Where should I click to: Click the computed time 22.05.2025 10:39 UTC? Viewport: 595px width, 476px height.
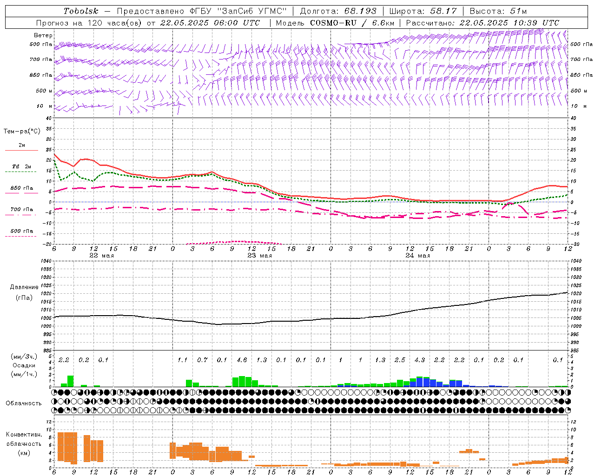[x=509, y=23]
